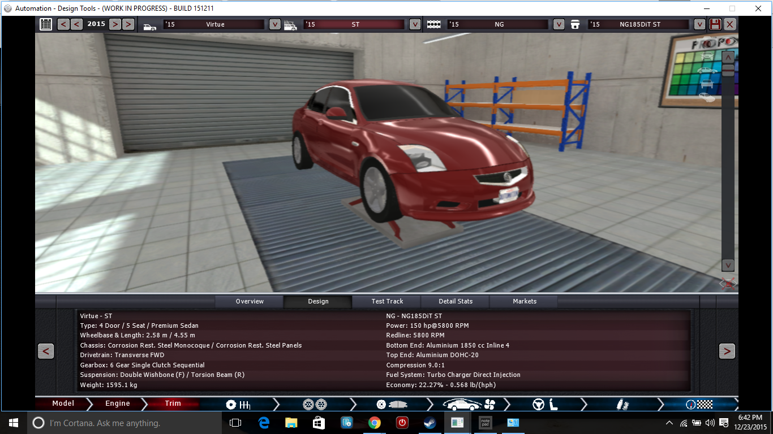Click the Power: 150 hp@5800 RPM line
This screenshot has height=434, width=773.
click(427, 325)
